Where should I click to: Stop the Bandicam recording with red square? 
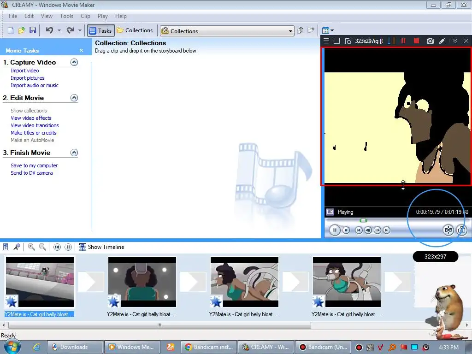pos(416,41)
